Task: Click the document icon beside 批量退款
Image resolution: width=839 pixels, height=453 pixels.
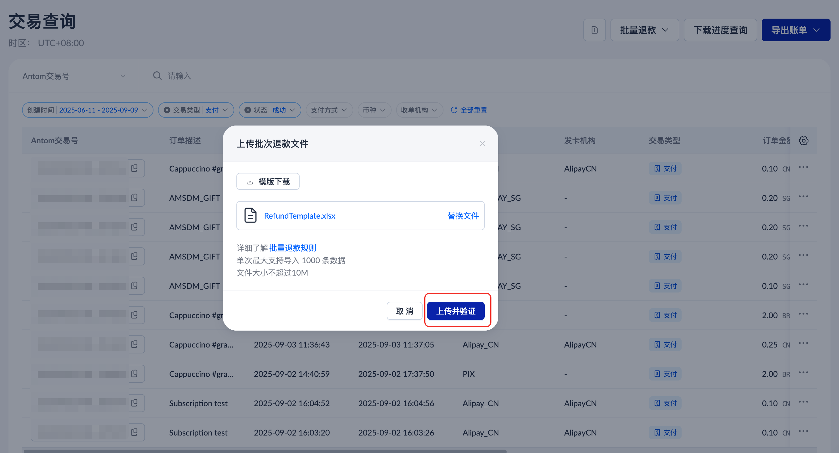Action: [594, 30]
